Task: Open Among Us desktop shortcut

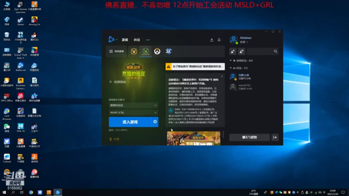Action: click(x=34, y=21)
